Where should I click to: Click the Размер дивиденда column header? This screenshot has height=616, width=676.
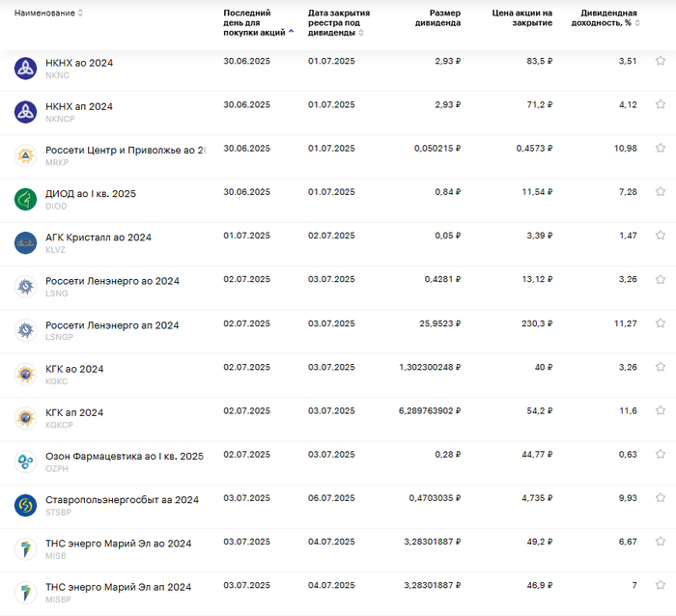(x=437, y=17)
